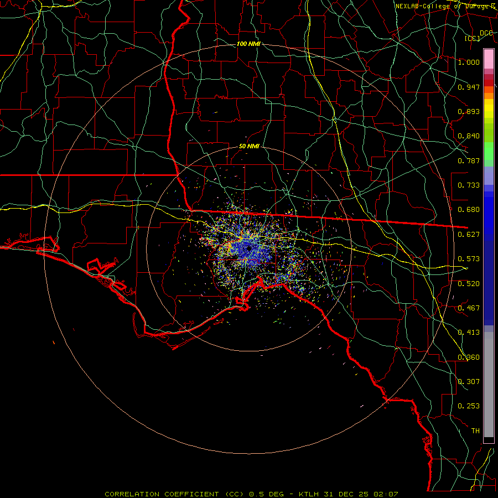Click the 1.000 value on color scale
This screenshot has width=498, height=498.
tap(469, 62)
